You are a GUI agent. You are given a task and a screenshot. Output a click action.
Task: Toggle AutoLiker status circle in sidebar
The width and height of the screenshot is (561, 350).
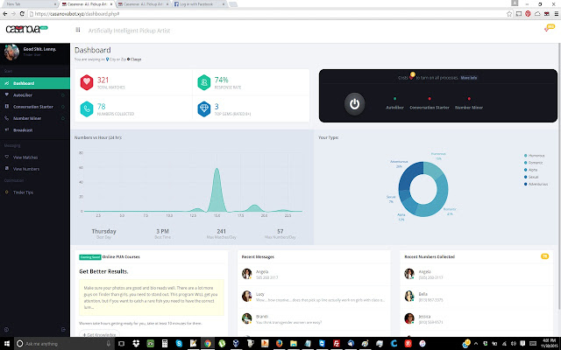[x=63, y=95]
